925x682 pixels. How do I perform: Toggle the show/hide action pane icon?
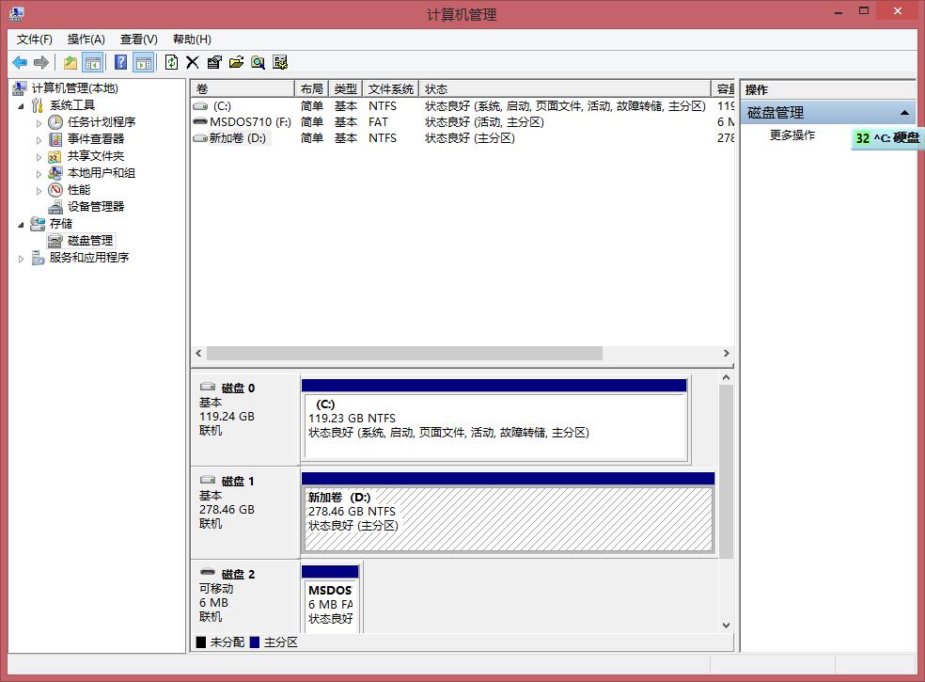tap(143, 62)
